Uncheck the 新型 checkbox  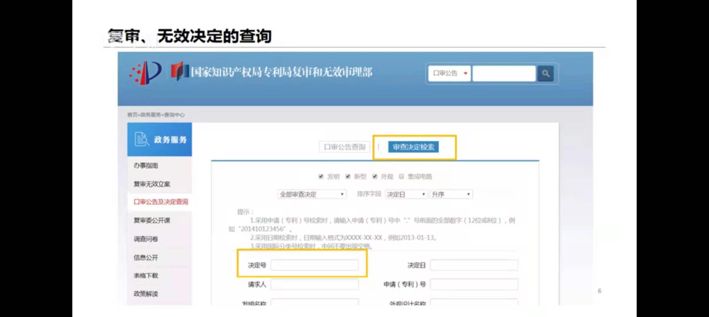click(348, 176)
